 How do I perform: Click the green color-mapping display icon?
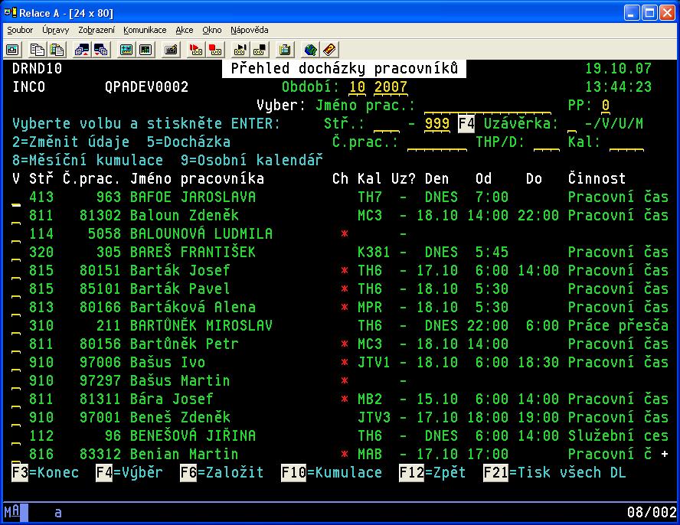point(126,50)
